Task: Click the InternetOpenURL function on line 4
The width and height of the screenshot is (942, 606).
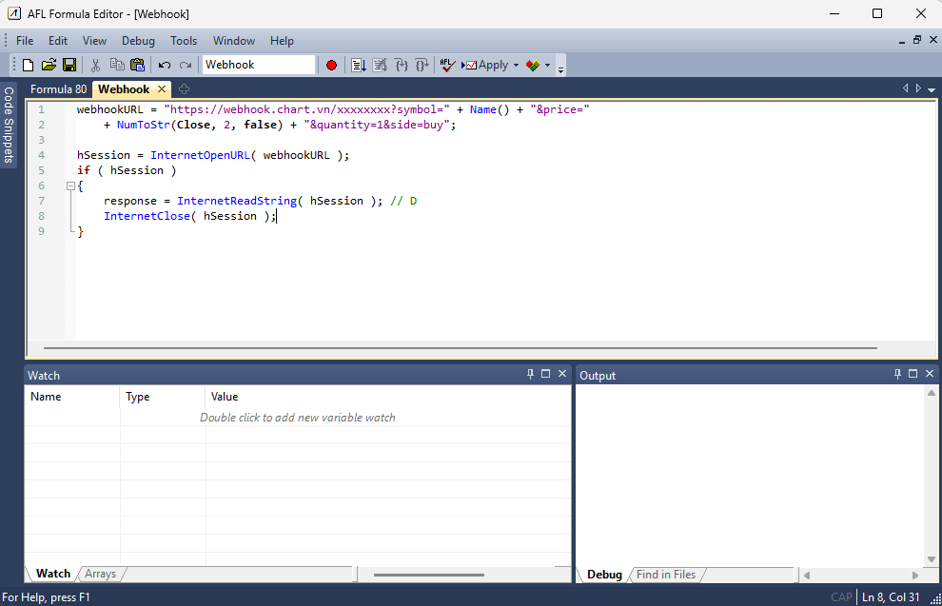Action: (x=200, y=155)
